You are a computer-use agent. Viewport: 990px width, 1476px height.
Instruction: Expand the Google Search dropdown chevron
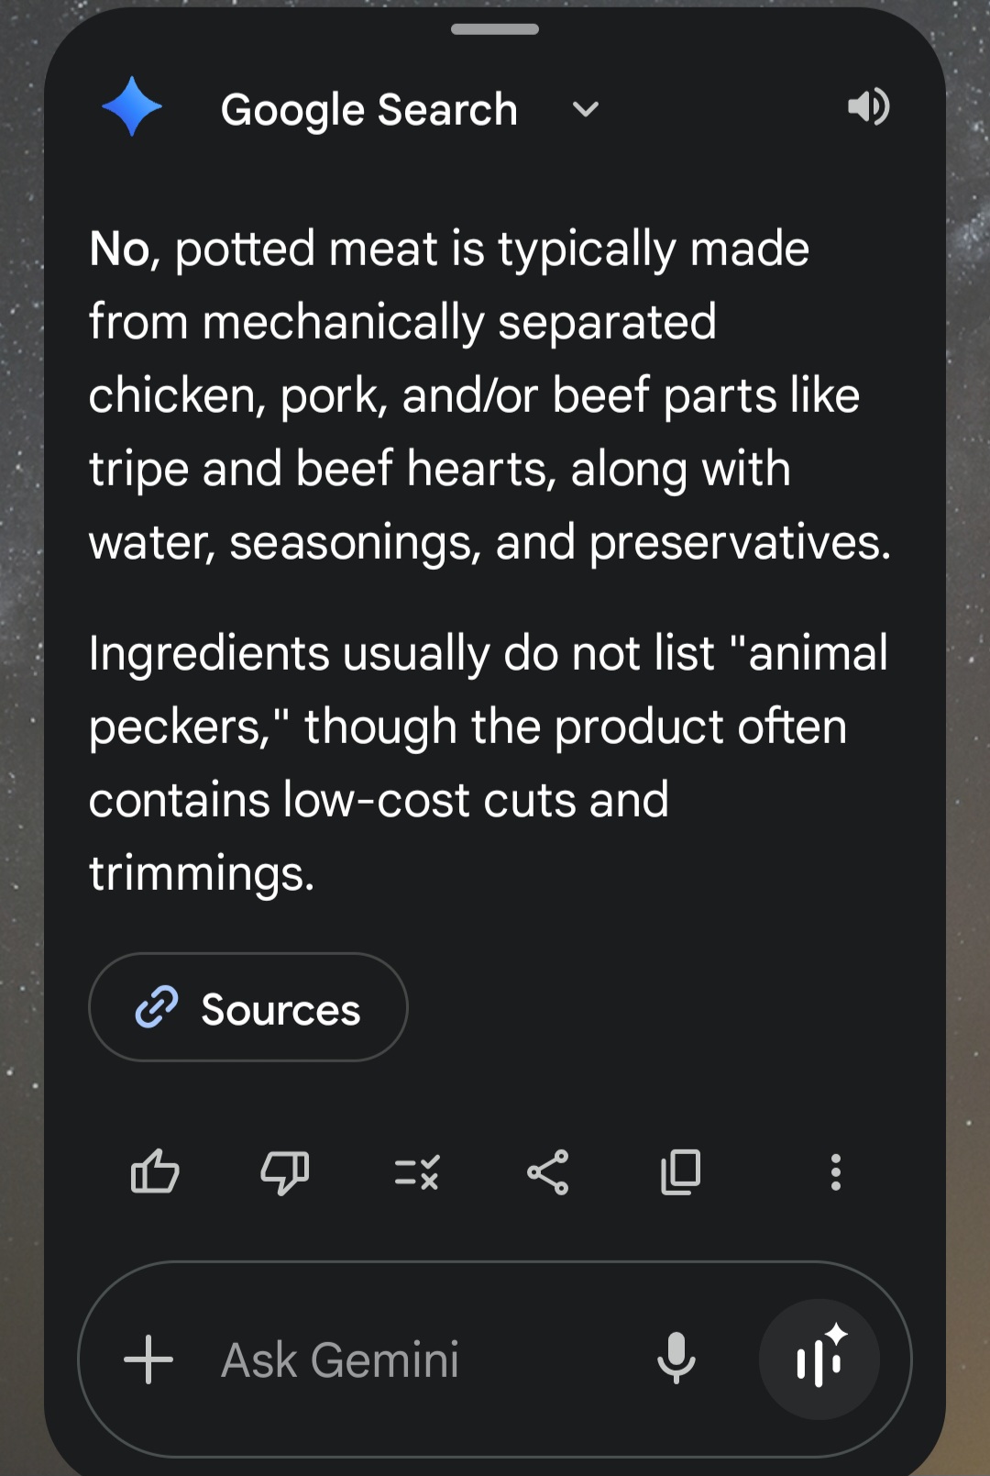pos(585,109)
